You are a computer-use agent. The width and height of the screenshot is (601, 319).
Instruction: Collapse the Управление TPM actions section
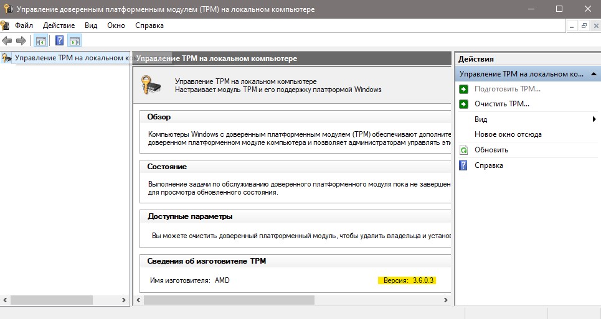(594, 74)
